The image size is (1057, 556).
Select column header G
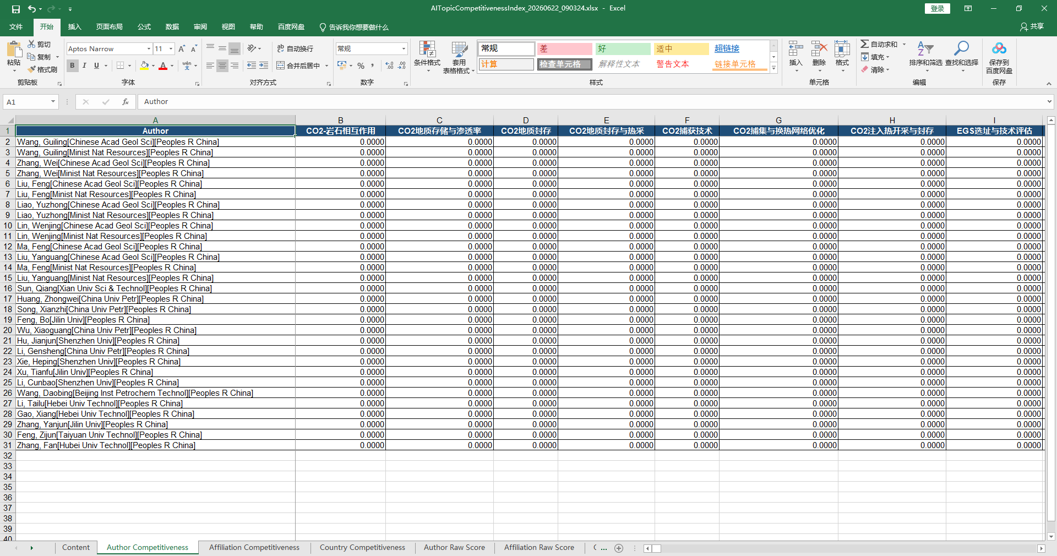(x=778, y=121)
